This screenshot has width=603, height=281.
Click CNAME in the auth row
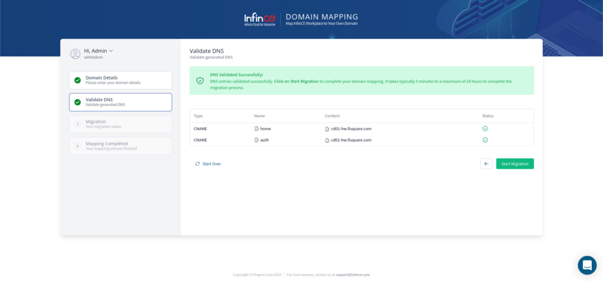click(x=200, y=140)
